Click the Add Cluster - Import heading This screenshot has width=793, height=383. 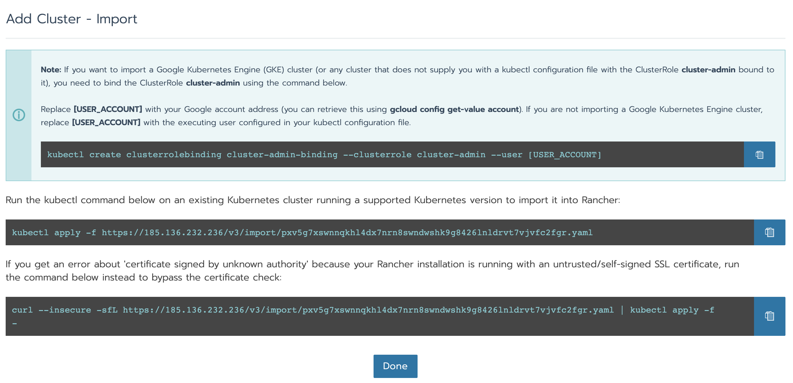click(x=72, y=19)
